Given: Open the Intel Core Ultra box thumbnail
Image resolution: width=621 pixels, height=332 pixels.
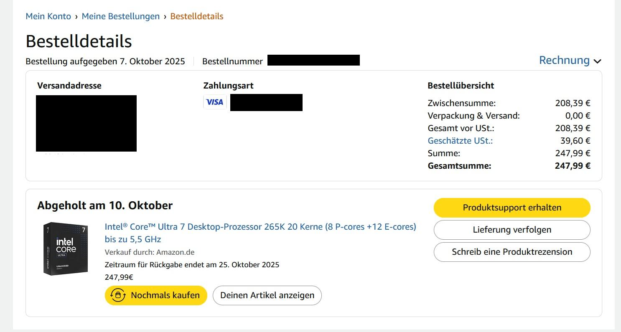Looking at the screenshot, I should coord(66,248).
